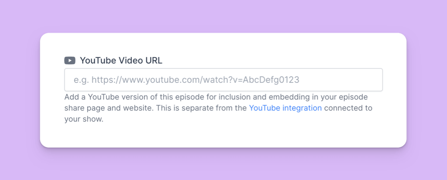This screenshot has width=447, height=180.
Task: Focus the YouTube Video URL input field
Action: pos(223,80)
